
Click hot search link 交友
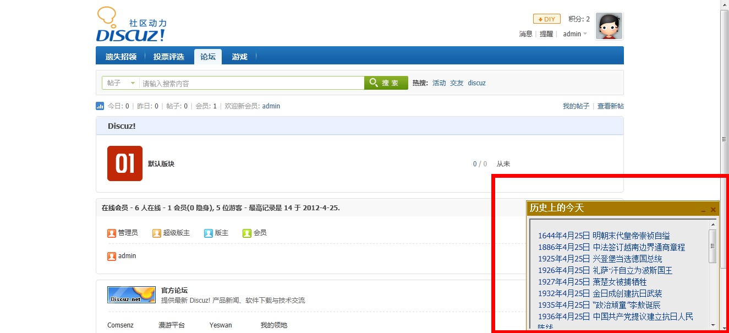(x=457, y=83)
